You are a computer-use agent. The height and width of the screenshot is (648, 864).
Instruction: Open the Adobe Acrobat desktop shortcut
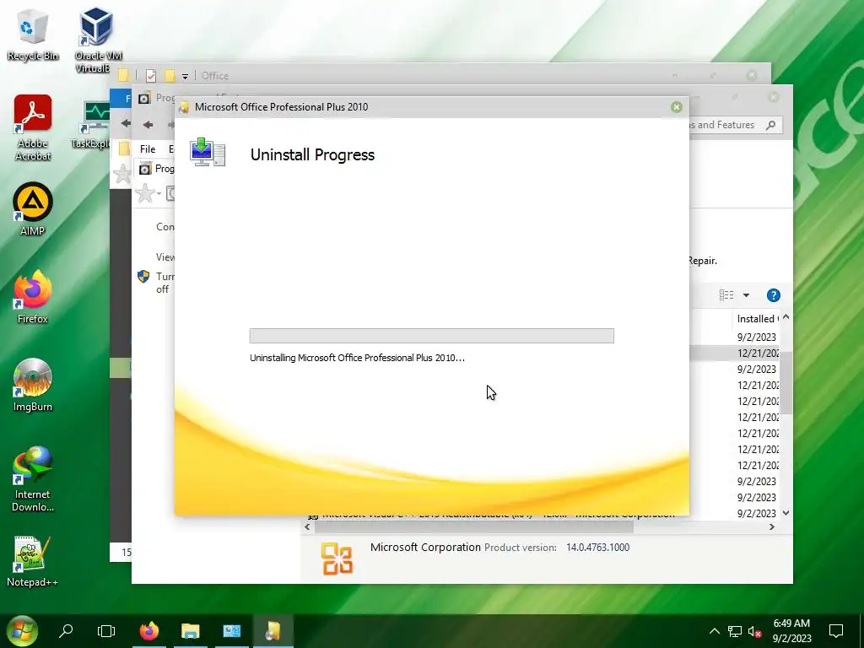point(33,127)
